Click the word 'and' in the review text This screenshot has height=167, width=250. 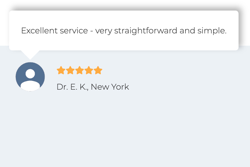187,30
